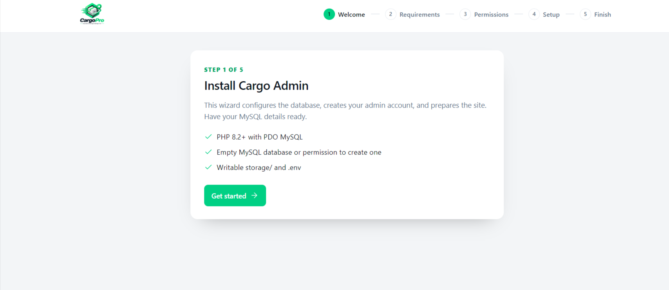Click the step 5 circle
Screen dimensions: 669x290
pos(585,14)
